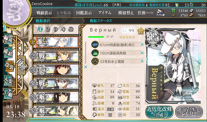Click the 33号 surface radar equipment icon
The height and width of the screenshot is (122, 207).
pos(95,61)
